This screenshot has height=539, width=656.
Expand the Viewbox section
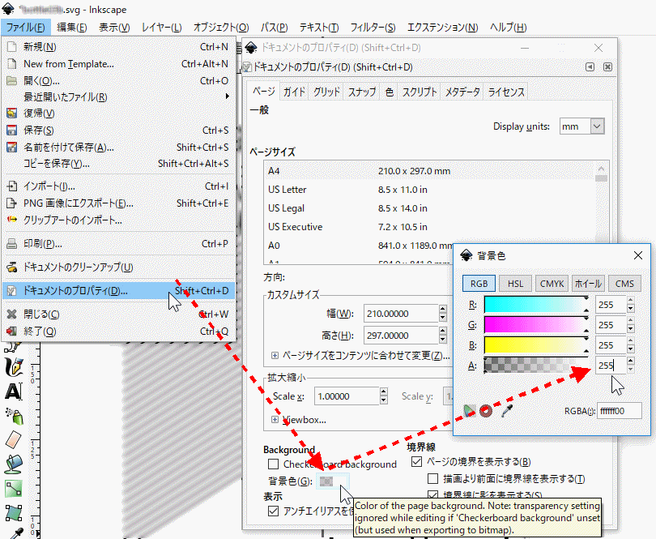[x=275, y=419]
